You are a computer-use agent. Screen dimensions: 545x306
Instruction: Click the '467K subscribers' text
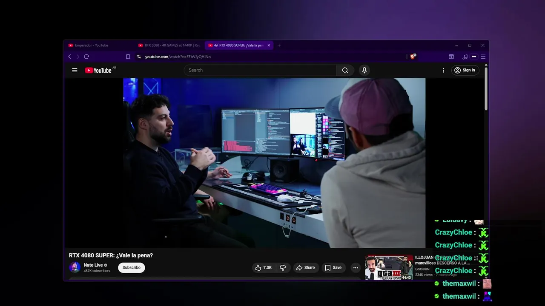point(97,271)
